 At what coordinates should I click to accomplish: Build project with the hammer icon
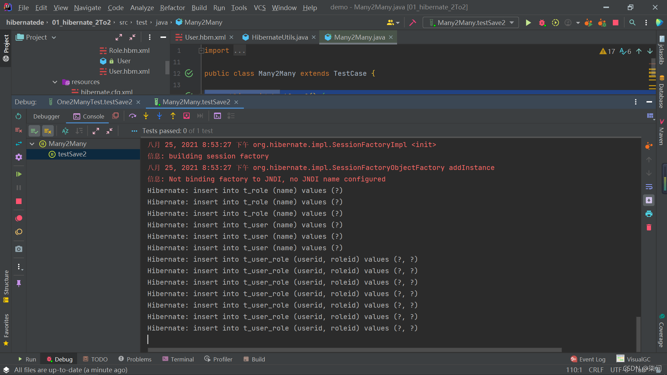[413, 23]
